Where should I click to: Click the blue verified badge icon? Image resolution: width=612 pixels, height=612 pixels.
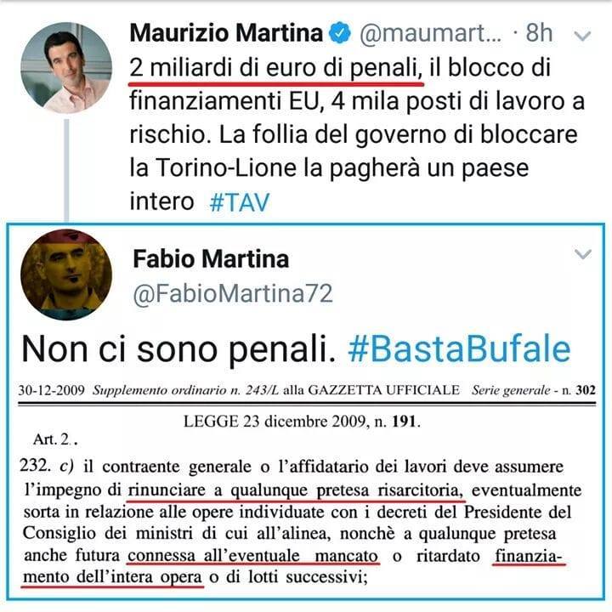pyautogui.click(x=340, y=33)
